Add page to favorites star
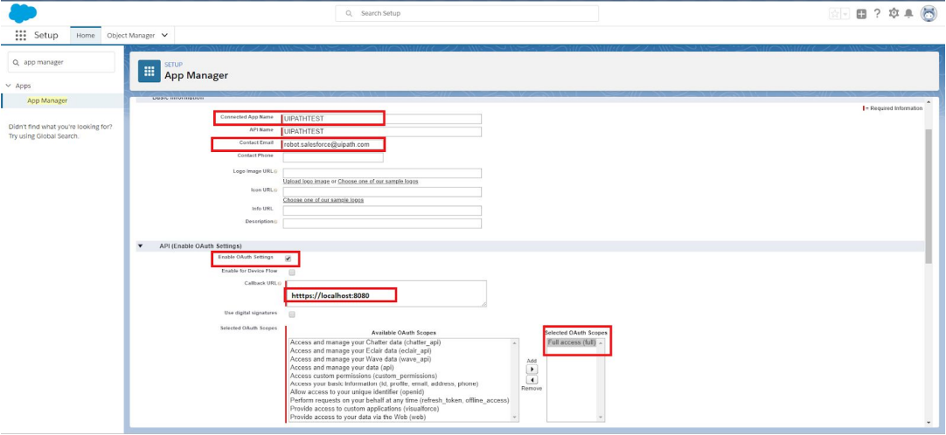The height and width of the screenshot is (435, 946). 835,14
